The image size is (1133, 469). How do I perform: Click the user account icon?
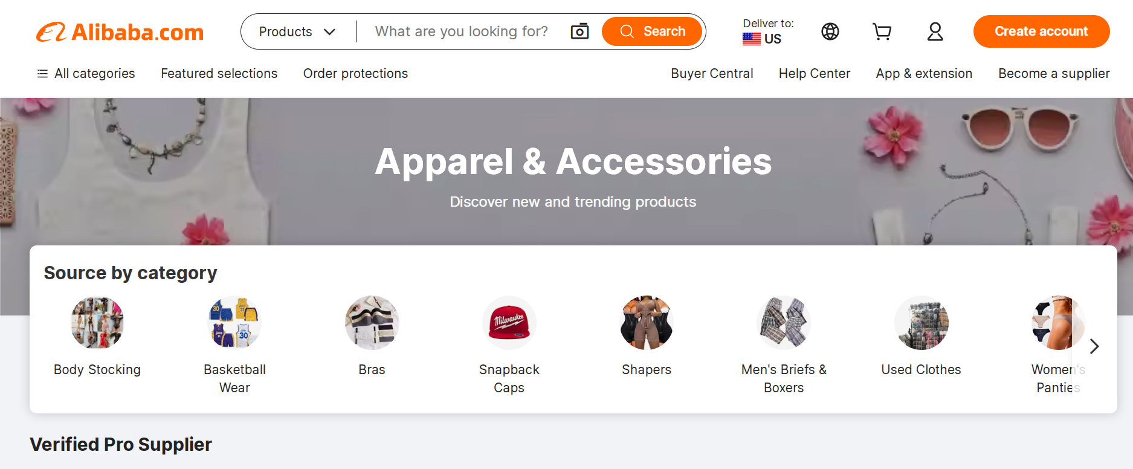click(x=935, y=31)
